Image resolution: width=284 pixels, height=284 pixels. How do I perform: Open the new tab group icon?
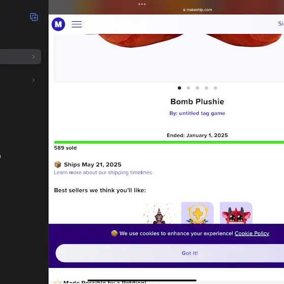(x=34, y=17)
